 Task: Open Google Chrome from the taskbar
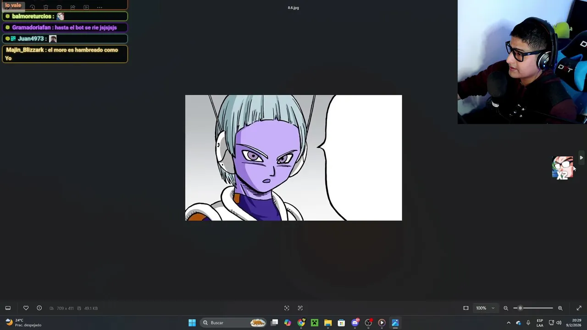click(301, 323)
